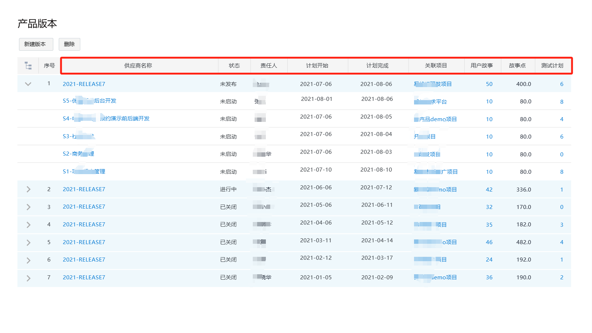Sort by 供应商名称 column header
Screen dimensions: 592x333
(x=138, y=66)
